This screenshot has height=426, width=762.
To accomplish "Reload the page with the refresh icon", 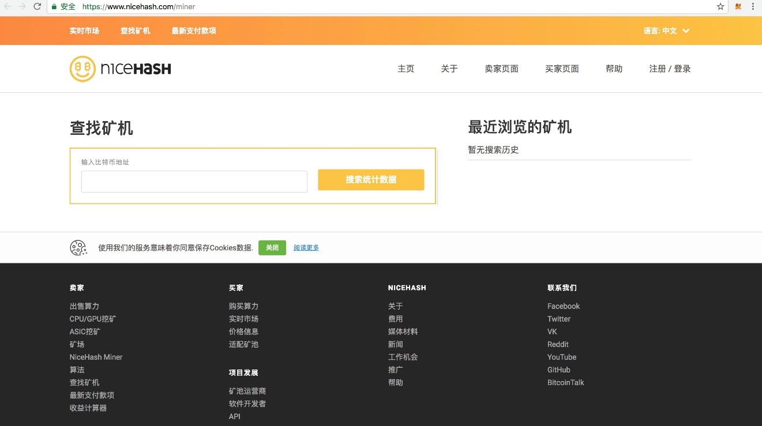I will coord(37,7).
